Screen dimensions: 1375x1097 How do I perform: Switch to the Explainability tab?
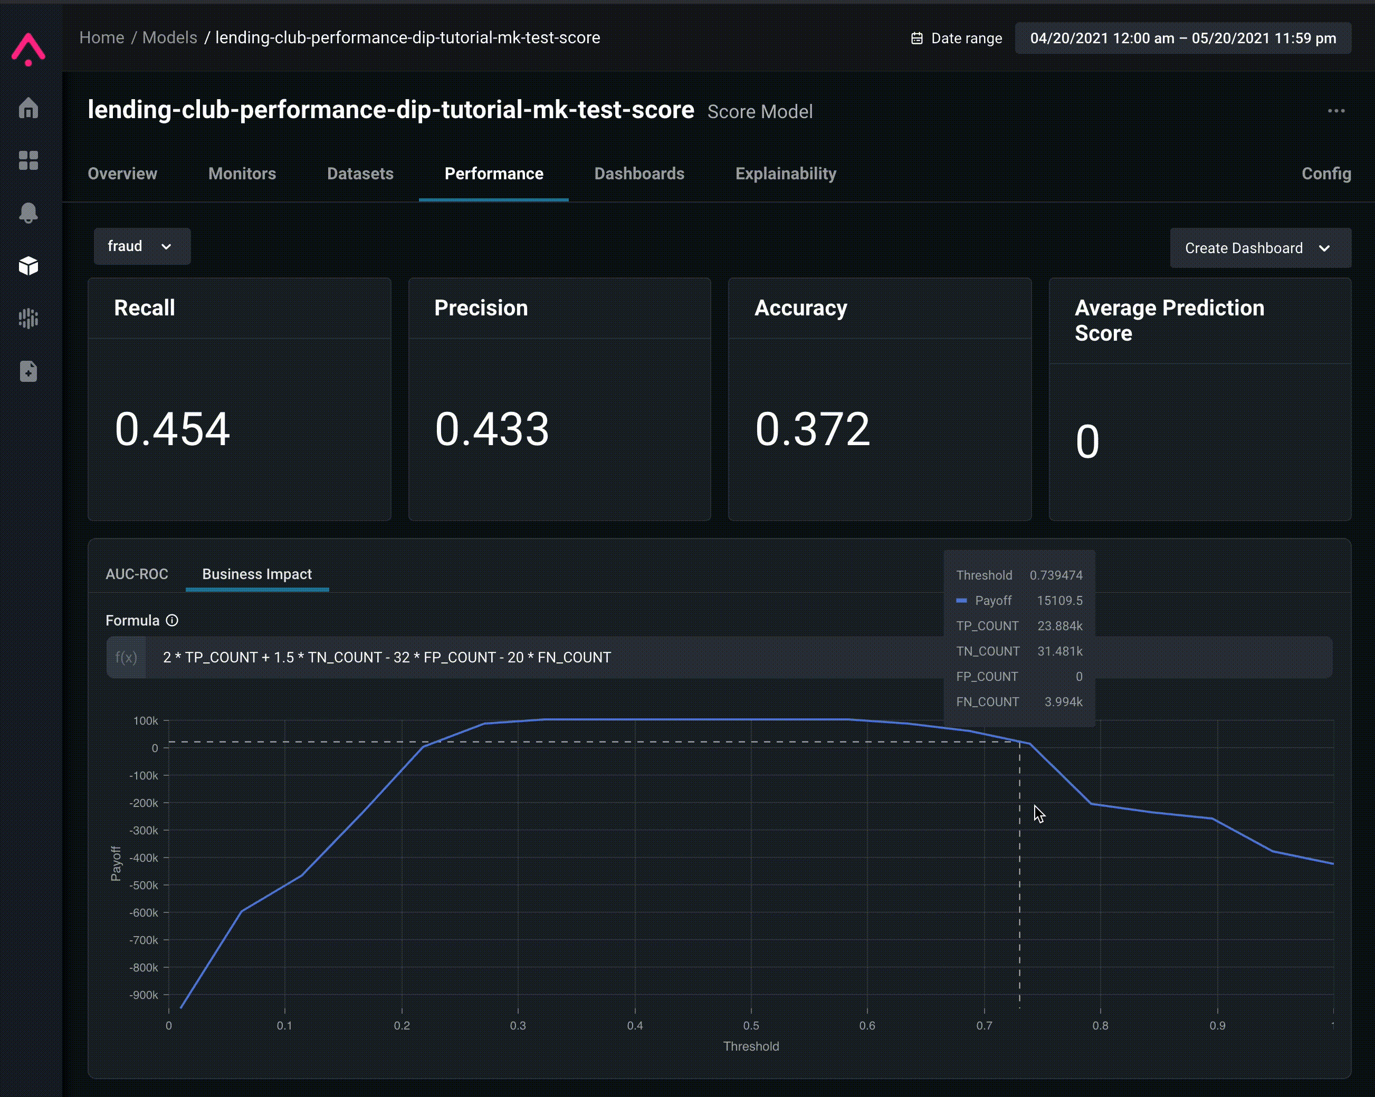(x=785, y=174)
